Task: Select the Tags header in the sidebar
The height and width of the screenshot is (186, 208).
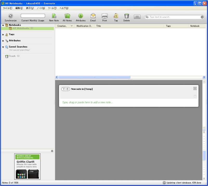Action: click(11, 34)
